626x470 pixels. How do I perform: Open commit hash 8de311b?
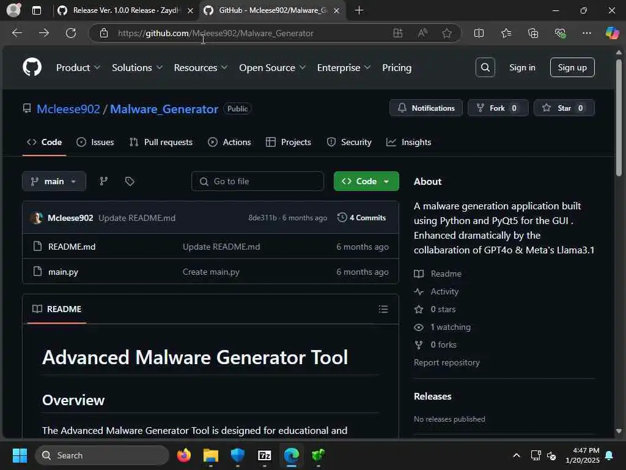(262, 217)
